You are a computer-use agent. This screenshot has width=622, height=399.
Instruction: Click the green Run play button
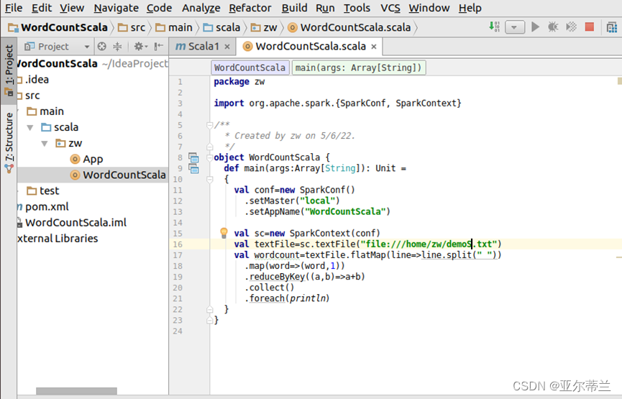tap(535, 27)
